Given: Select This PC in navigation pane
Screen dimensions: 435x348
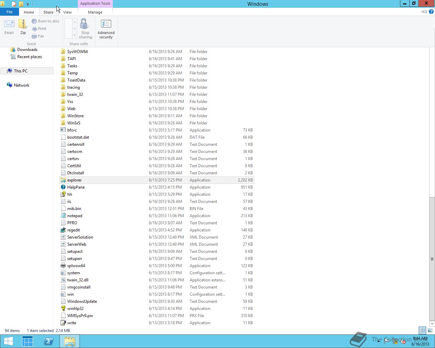Looking at the screenshot, I should pyautogui.click(x=27, y=71).
